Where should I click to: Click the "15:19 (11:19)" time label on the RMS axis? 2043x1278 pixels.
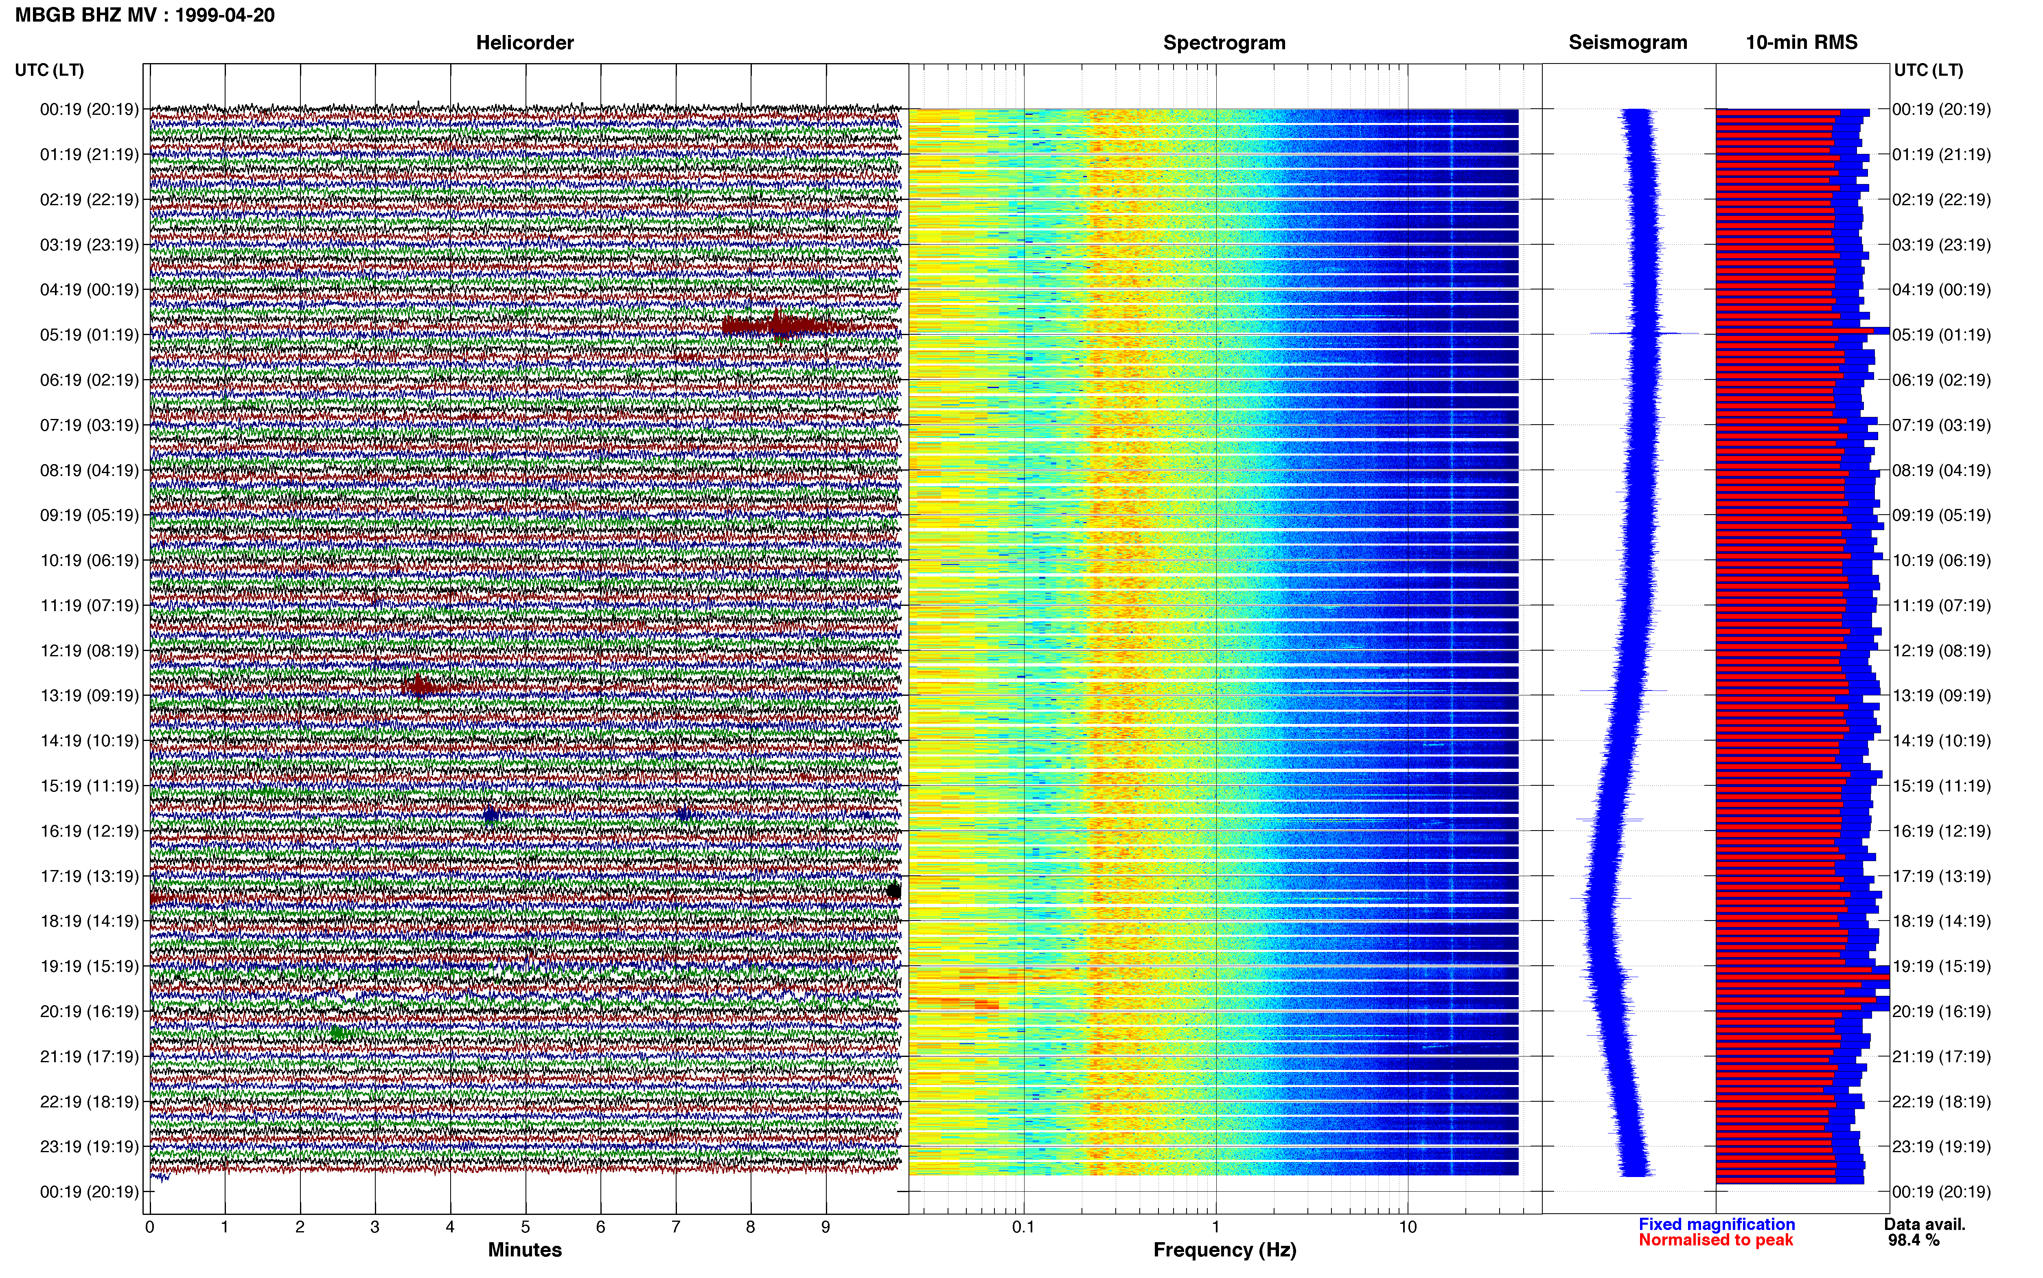point(1942,785)
